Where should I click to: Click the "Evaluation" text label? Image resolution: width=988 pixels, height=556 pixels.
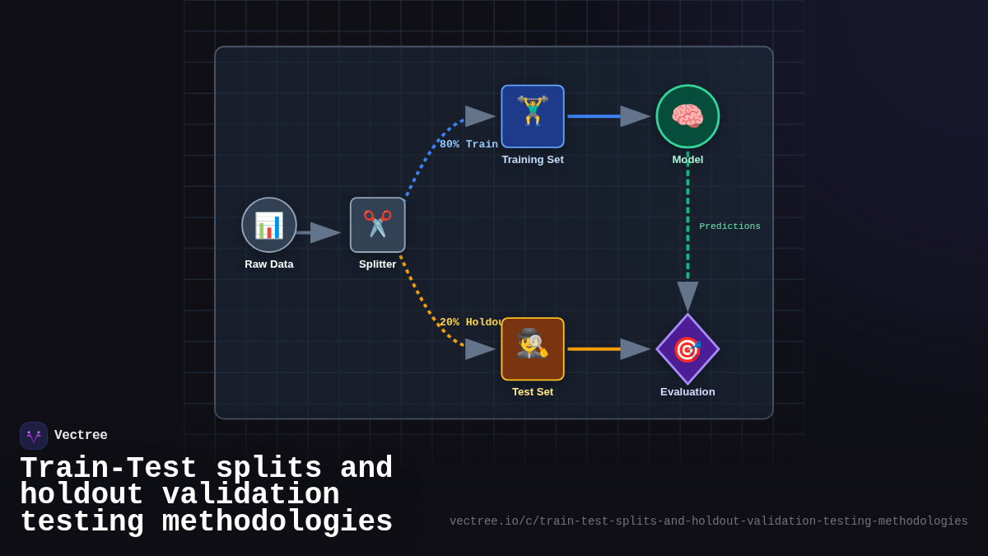click(x=687, y=392)
